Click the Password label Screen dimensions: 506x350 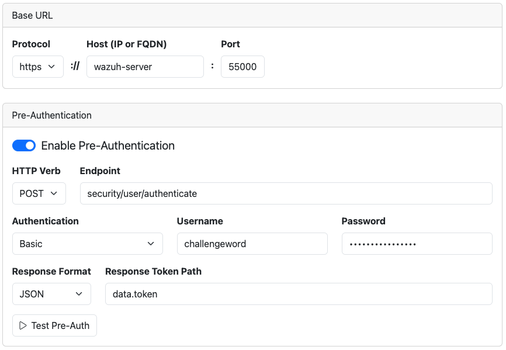click(363, 221)
